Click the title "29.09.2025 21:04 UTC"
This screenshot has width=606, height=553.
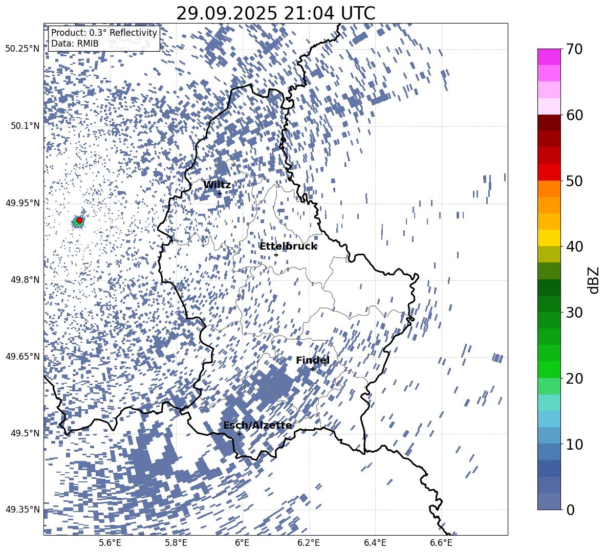[x=275, y=13]
